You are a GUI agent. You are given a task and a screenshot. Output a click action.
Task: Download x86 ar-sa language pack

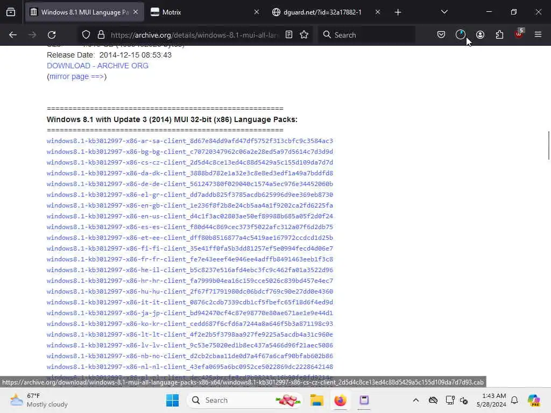click(x=190, y=141)
